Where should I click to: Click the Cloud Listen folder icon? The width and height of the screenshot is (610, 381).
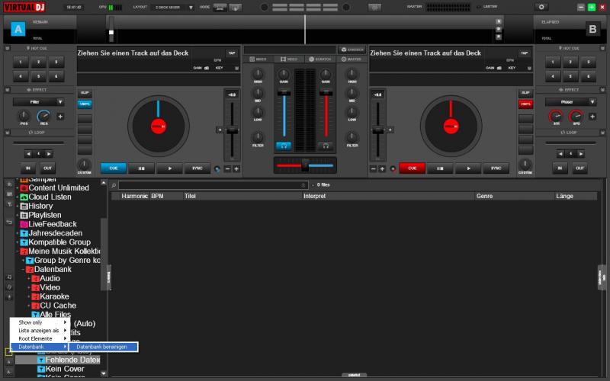pos(24,197)
